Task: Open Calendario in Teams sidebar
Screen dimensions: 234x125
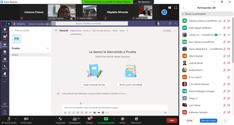Action: coord(5,60)
